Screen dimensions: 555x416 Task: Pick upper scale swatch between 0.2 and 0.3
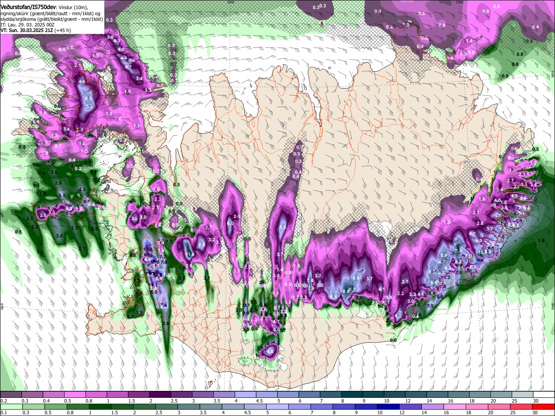coord(11,395)
